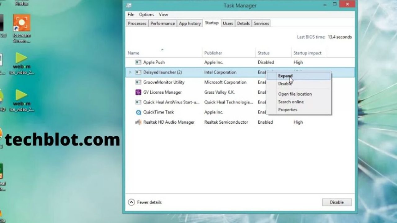Click the Realtek HD Audio Manager speaker icon
Image resolution: width=397 pixels, height=223 pixels.
point(138,122)
